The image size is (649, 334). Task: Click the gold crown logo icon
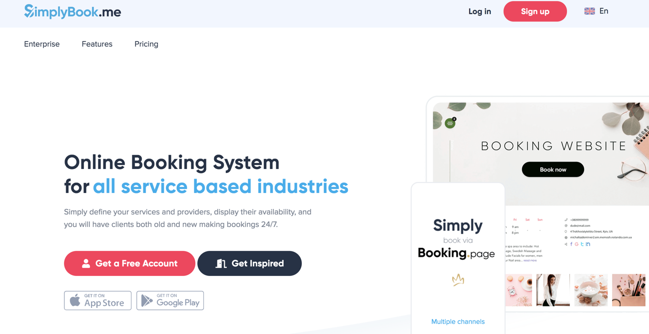click(458, 280)
